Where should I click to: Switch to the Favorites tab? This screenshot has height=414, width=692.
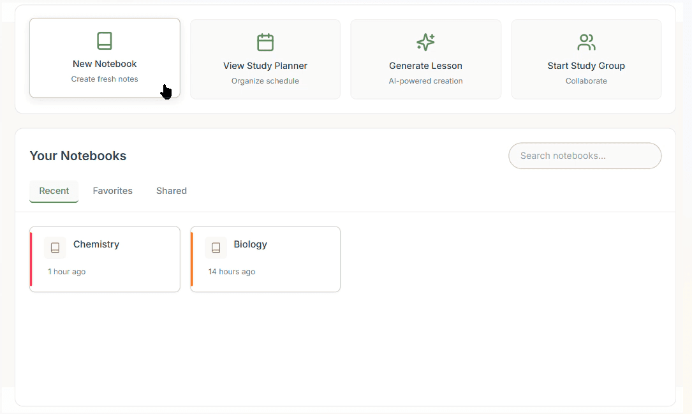[112, 191]
